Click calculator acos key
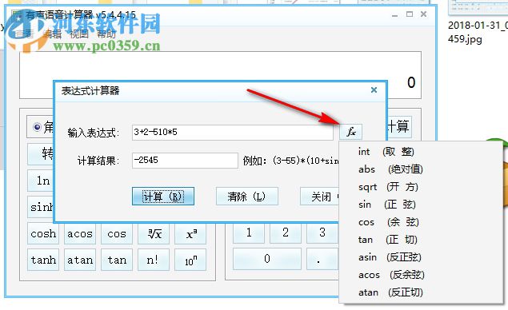Image resolution: width=508 pixels, height=310 pixels. point(80,233)
